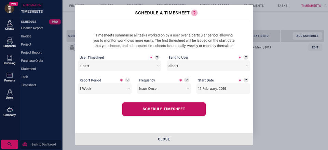
Task: Expand the Send to User dropdown
Action: click(x=208, y=66)
